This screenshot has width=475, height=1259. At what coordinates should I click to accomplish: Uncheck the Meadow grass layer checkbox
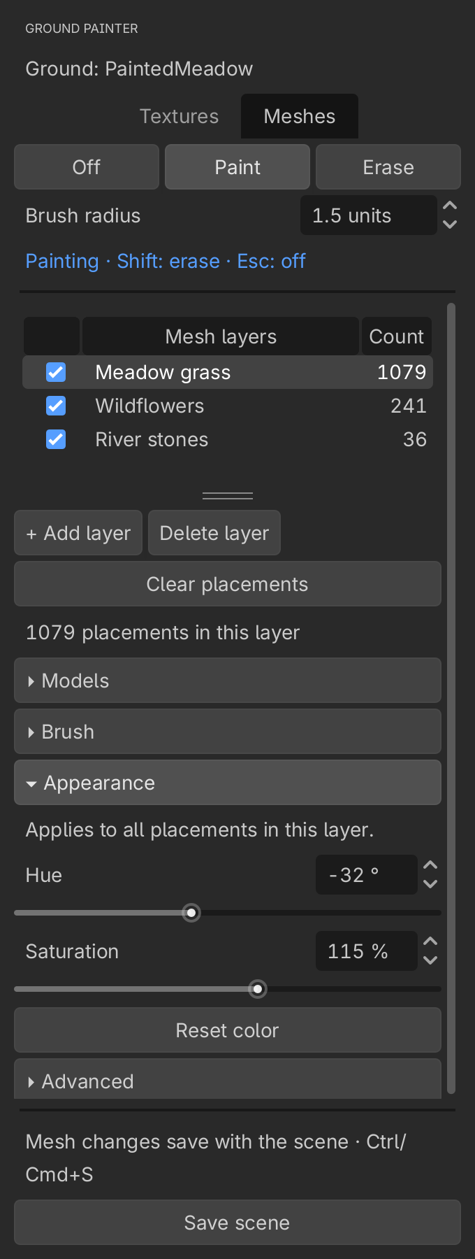(x=56, y=372)
